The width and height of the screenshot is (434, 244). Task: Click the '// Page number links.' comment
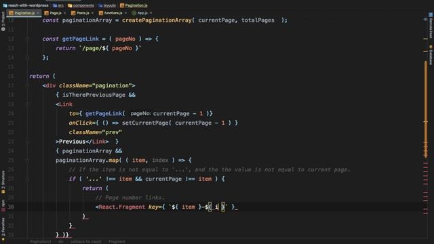click(130, 197)
